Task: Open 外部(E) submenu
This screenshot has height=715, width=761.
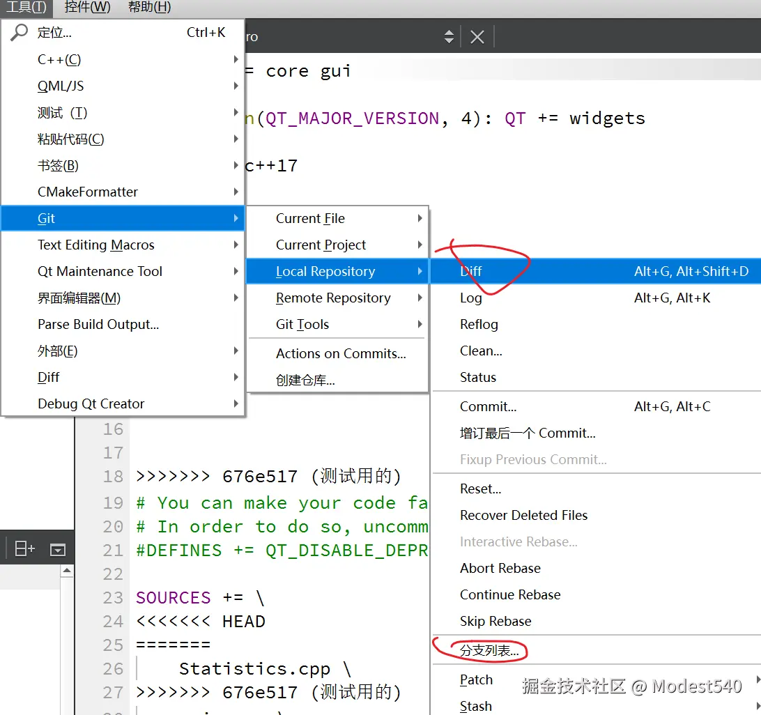Action: point(123,351)
